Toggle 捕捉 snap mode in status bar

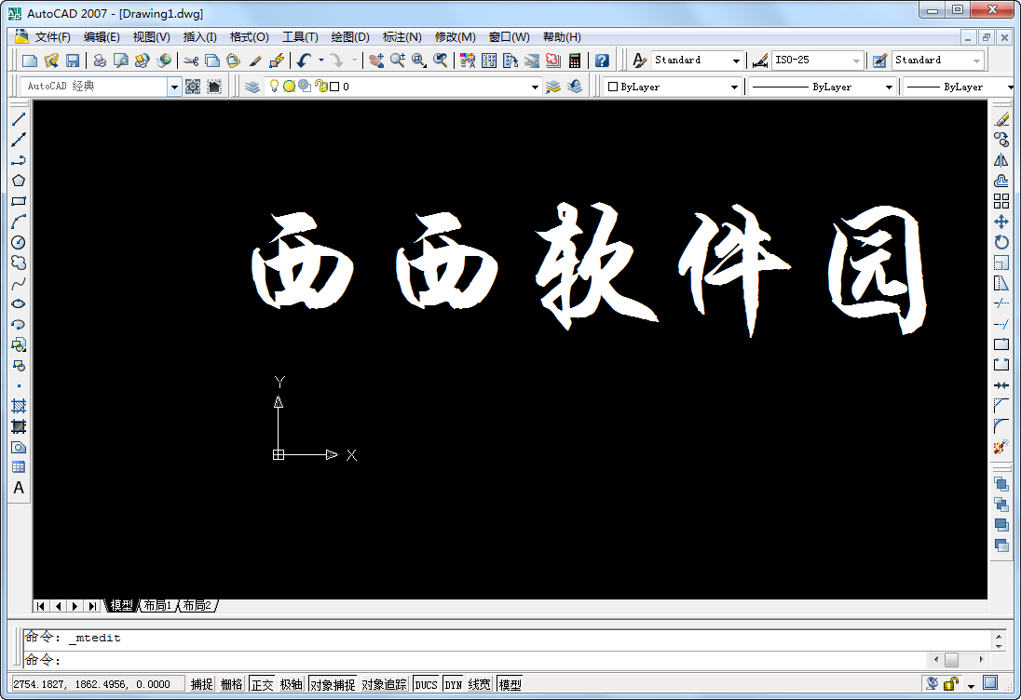[x=201, y=684]
